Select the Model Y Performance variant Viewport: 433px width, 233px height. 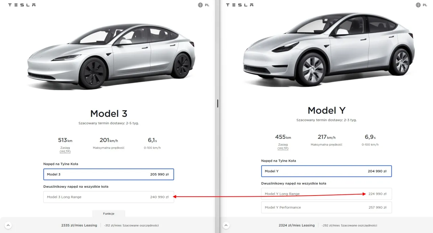[326, 207]
